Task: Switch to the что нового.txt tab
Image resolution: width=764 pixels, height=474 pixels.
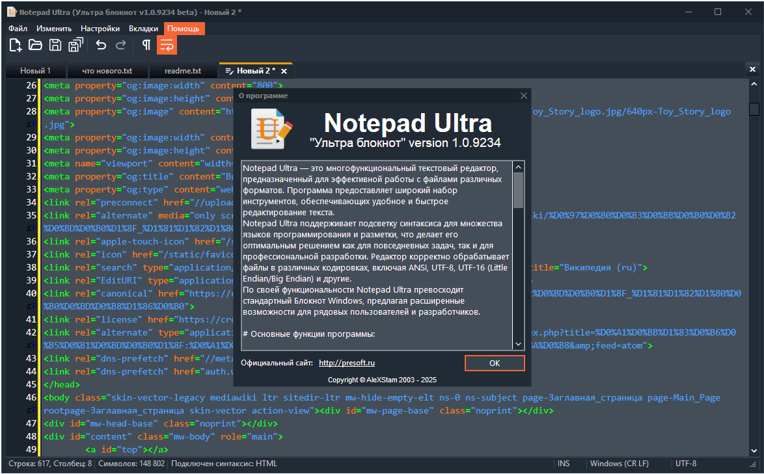Action: click(107, 71)
